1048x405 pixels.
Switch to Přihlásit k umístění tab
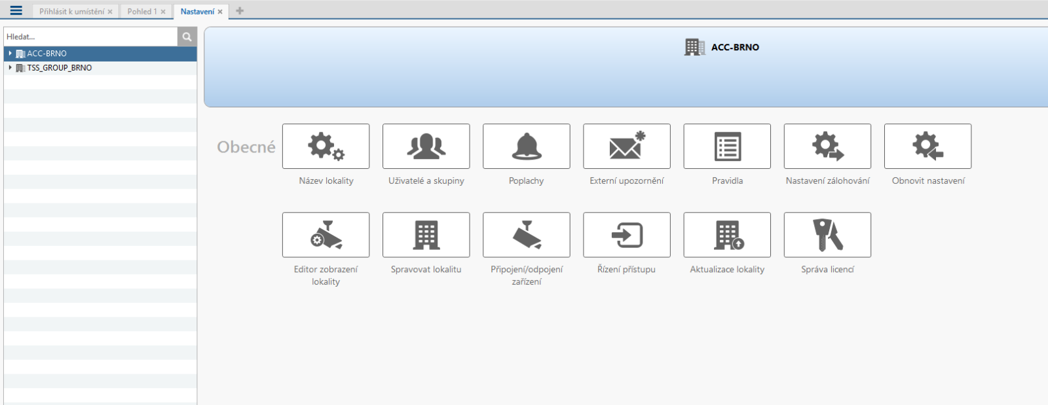(x=71, y=12)
